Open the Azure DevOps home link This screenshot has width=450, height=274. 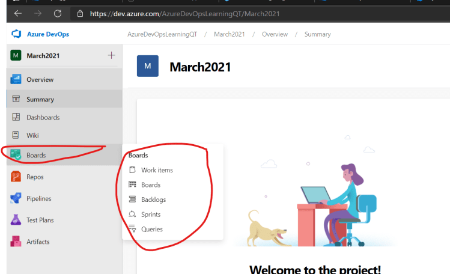48,34
